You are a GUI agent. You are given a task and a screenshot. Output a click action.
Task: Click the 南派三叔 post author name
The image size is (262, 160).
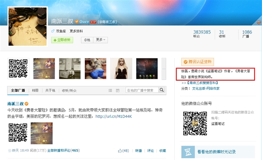(x=15, y=104)
